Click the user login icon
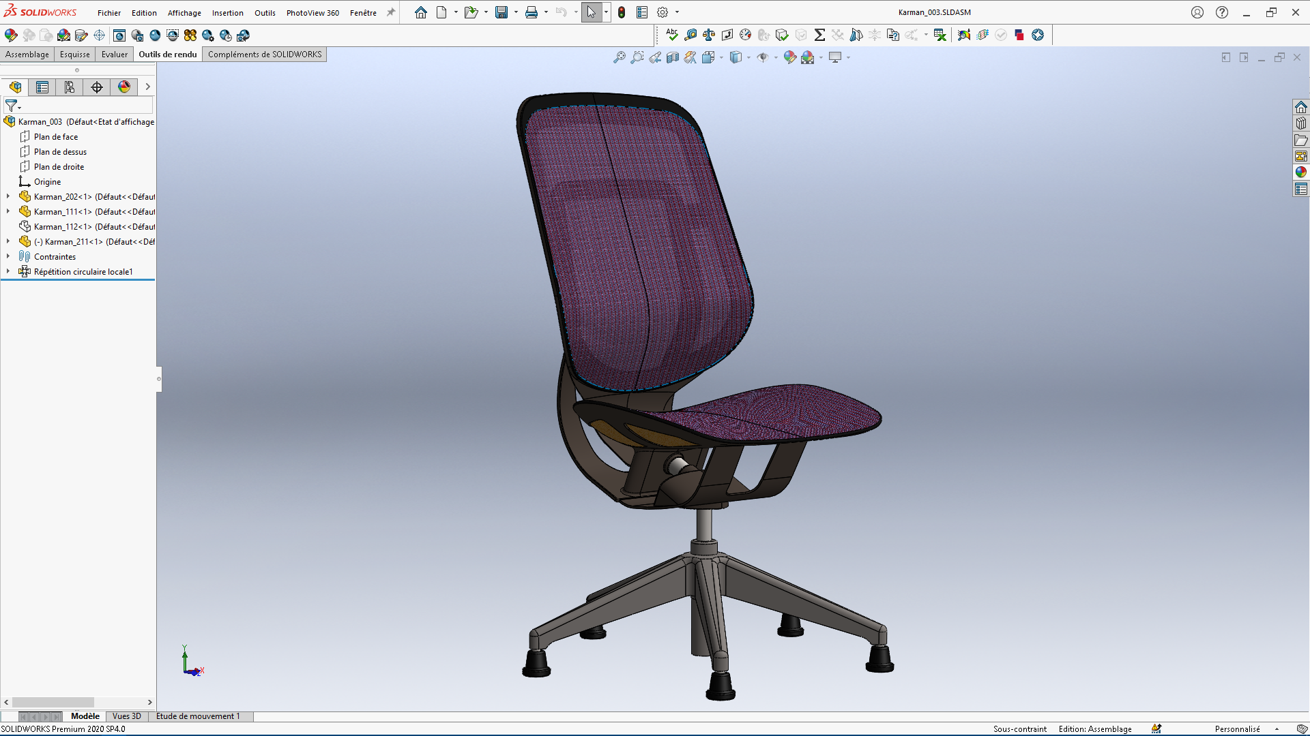The width and height of the screenshot is (1310, 736). coord(1197,12)
